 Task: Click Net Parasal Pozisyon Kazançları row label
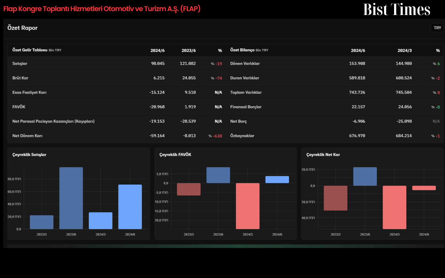coord(53,121)
